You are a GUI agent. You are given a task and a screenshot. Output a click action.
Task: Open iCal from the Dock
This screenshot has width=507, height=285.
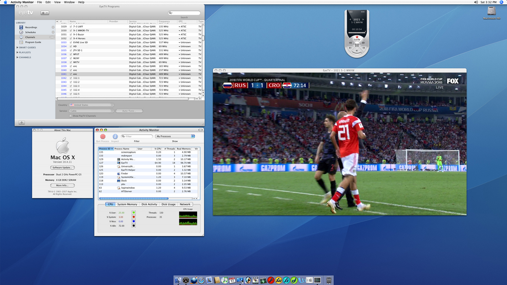(232, 280)
